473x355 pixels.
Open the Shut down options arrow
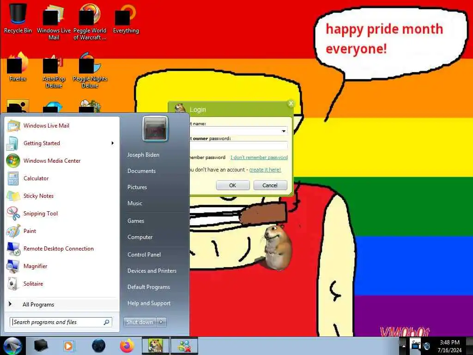161,322
